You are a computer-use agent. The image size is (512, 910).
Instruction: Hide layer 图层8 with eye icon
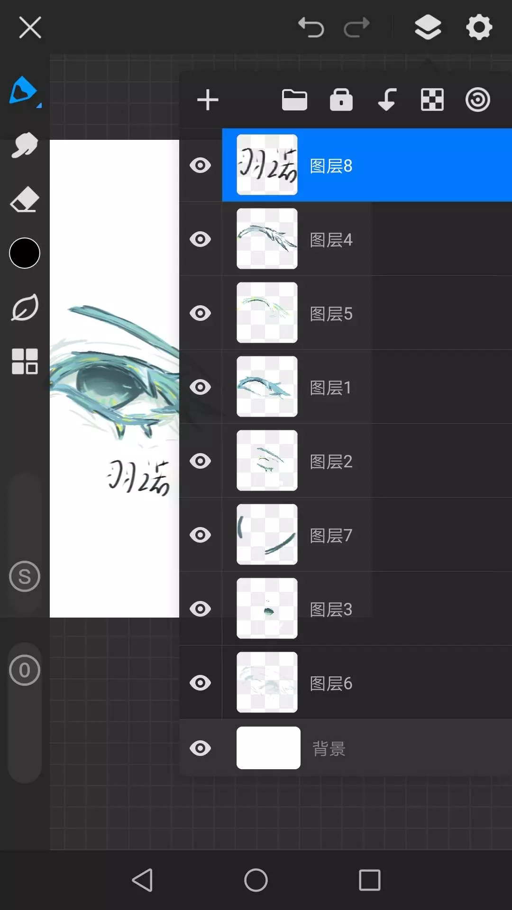coord(201,165)
